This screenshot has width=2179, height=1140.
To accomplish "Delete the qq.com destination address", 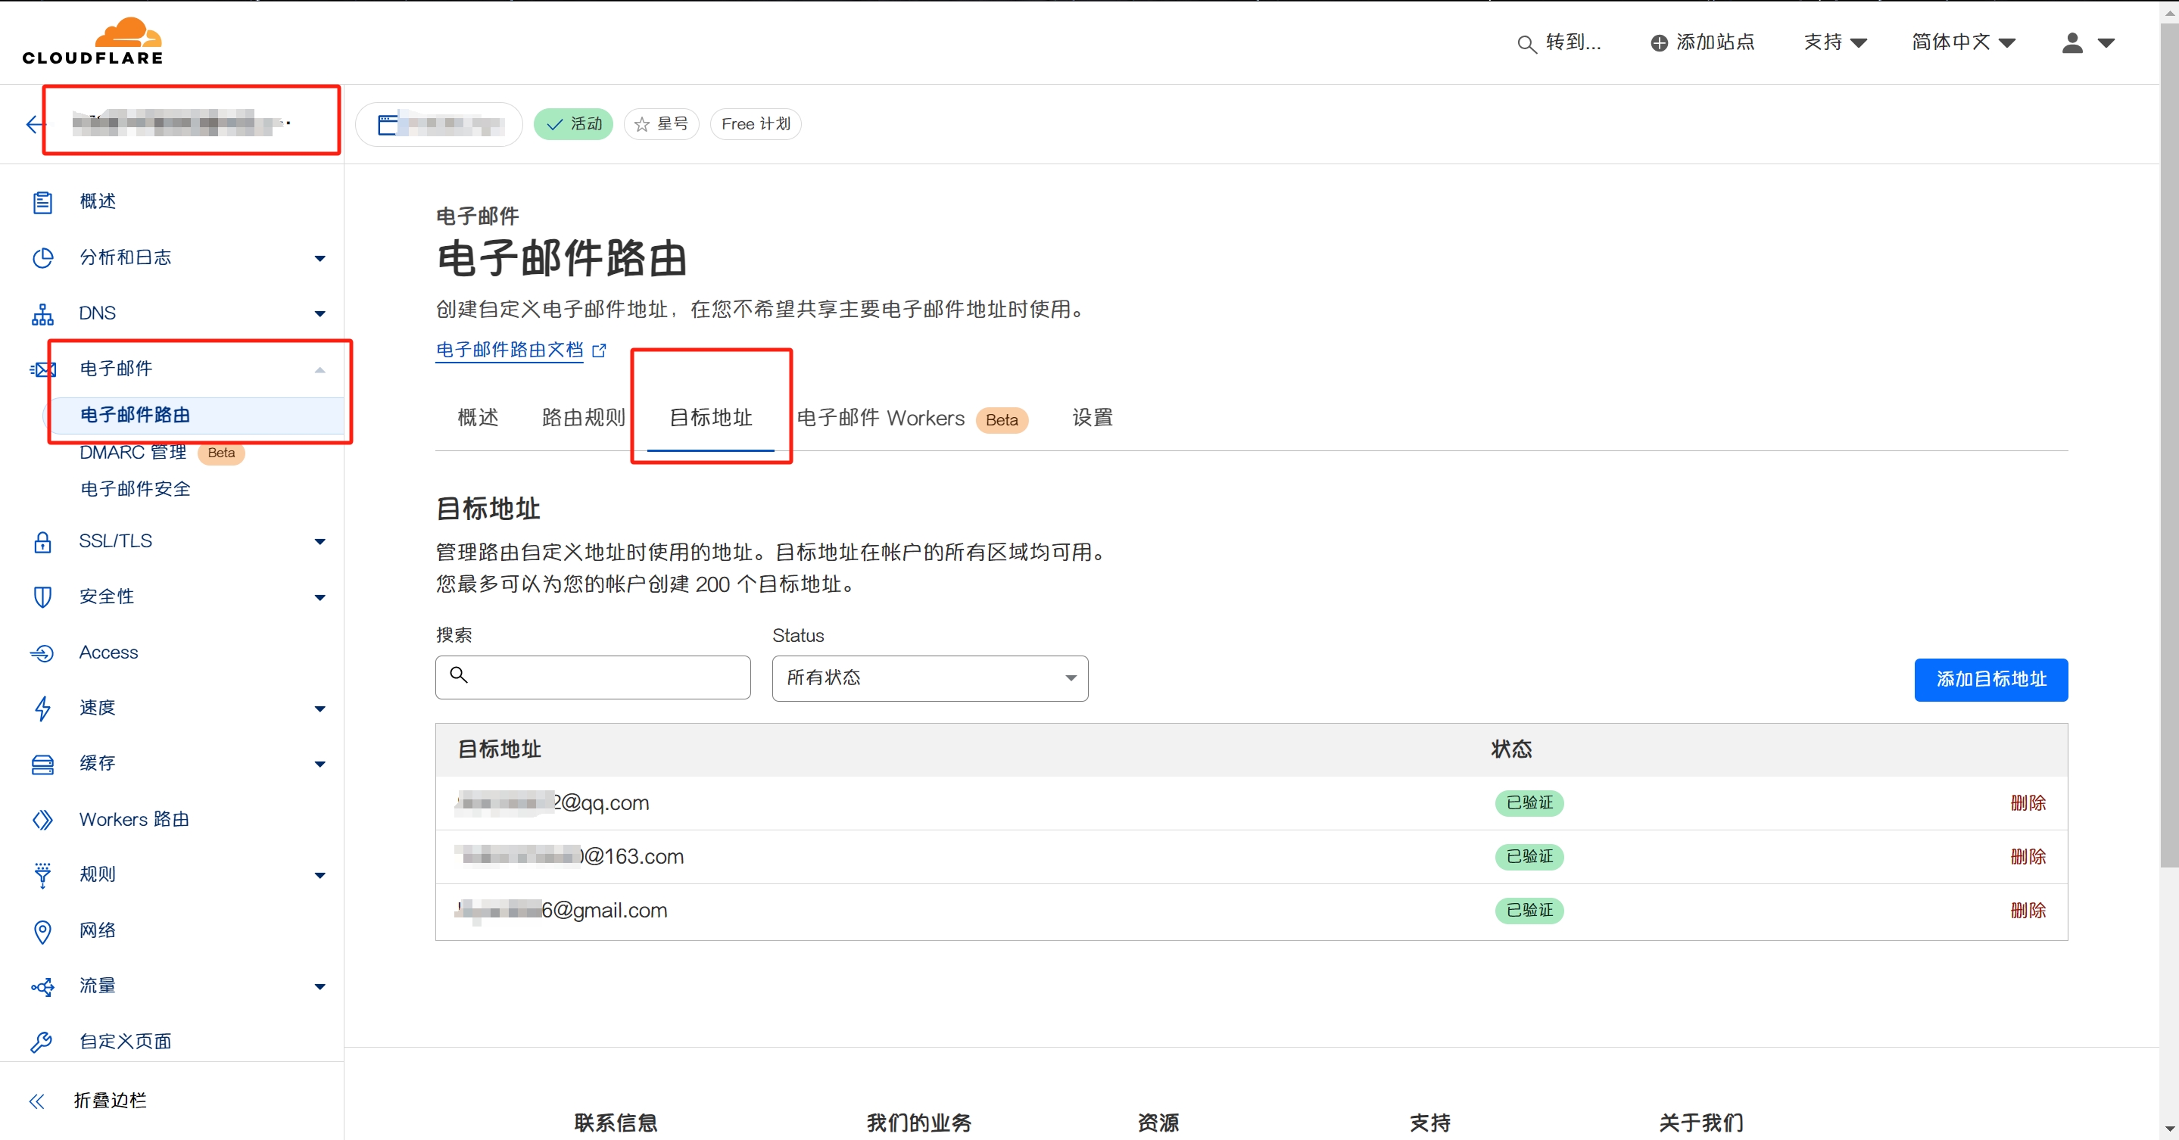I will click(x=2028, y=802).
